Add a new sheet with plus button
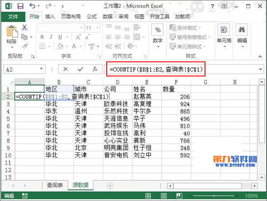 pyautogui.click(x=110, y=186)
